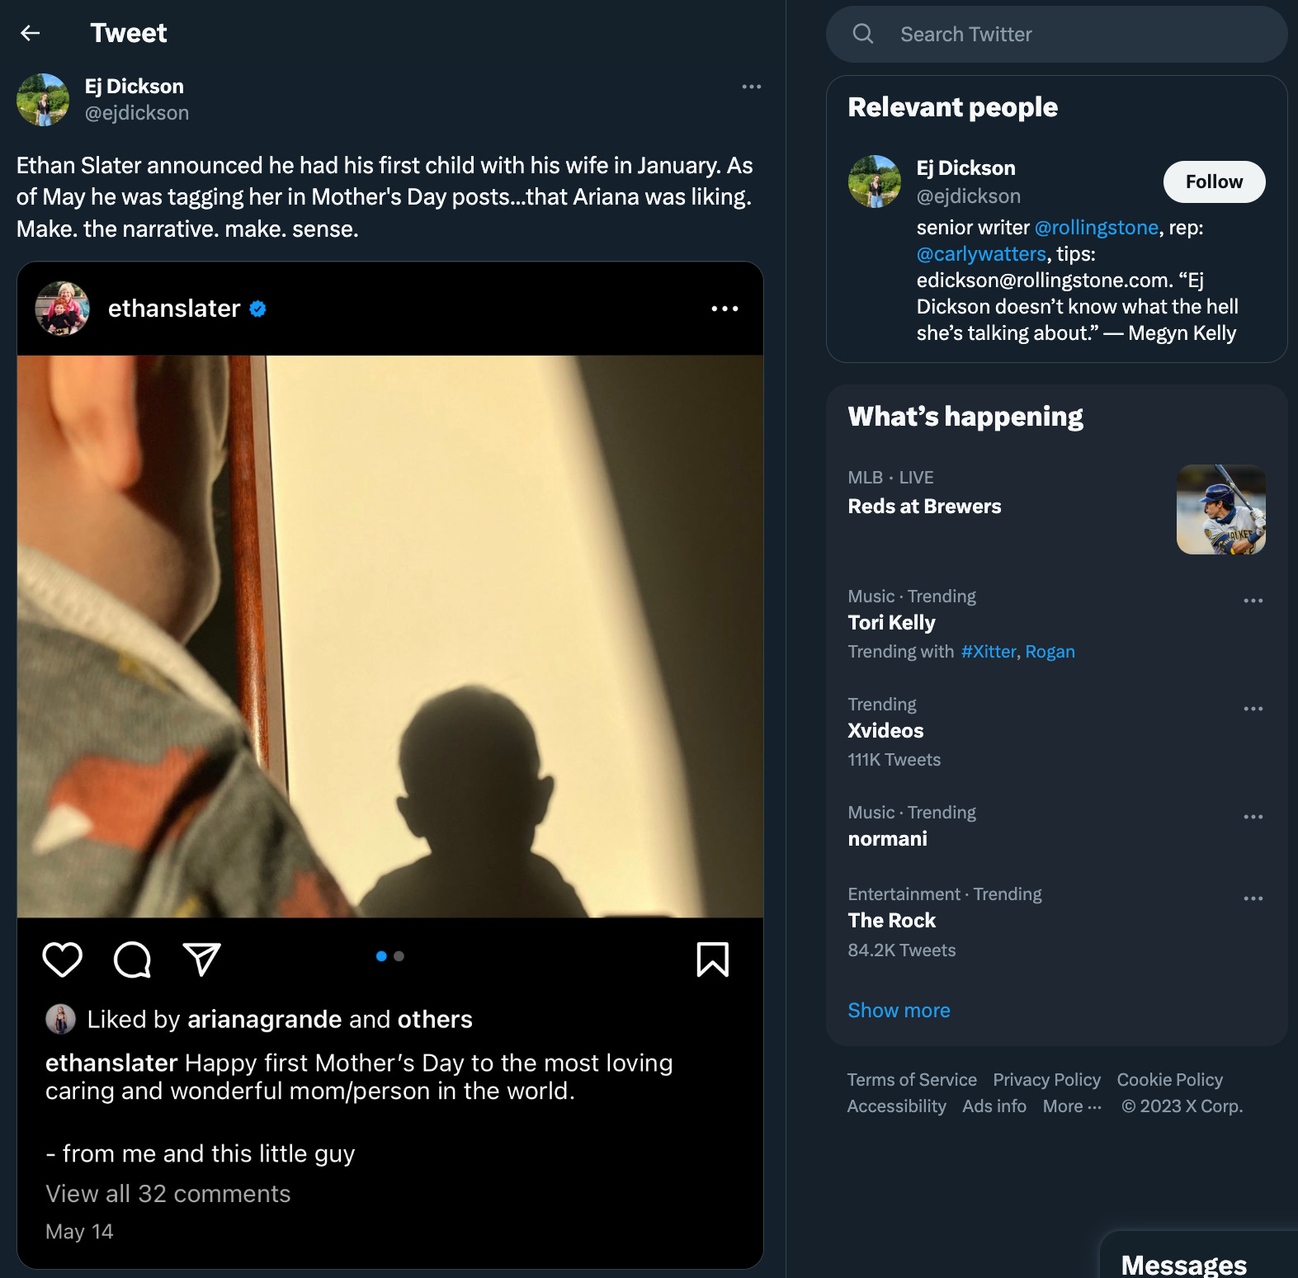Click the paper plane share icon
This screenshot has height=1278, width=1298.
point(202,960)
